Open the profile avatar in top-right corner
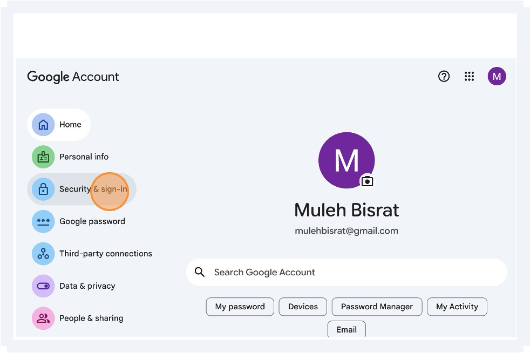 coord(497,76)
